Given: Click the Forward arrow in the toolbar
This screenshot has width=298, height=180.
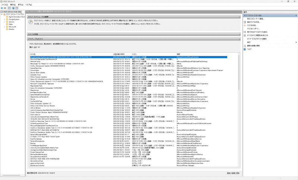Looking at the screenshot, I should pyautogui.click(x=5, y=8).
